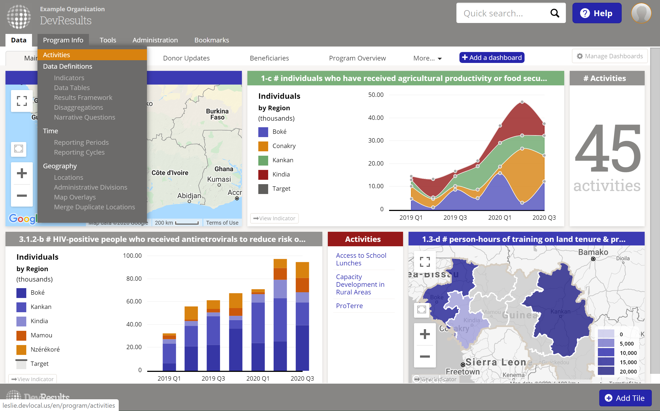Open the ProTerre activity link
This screenshot has height=411, width=660.
coord(349,306)
